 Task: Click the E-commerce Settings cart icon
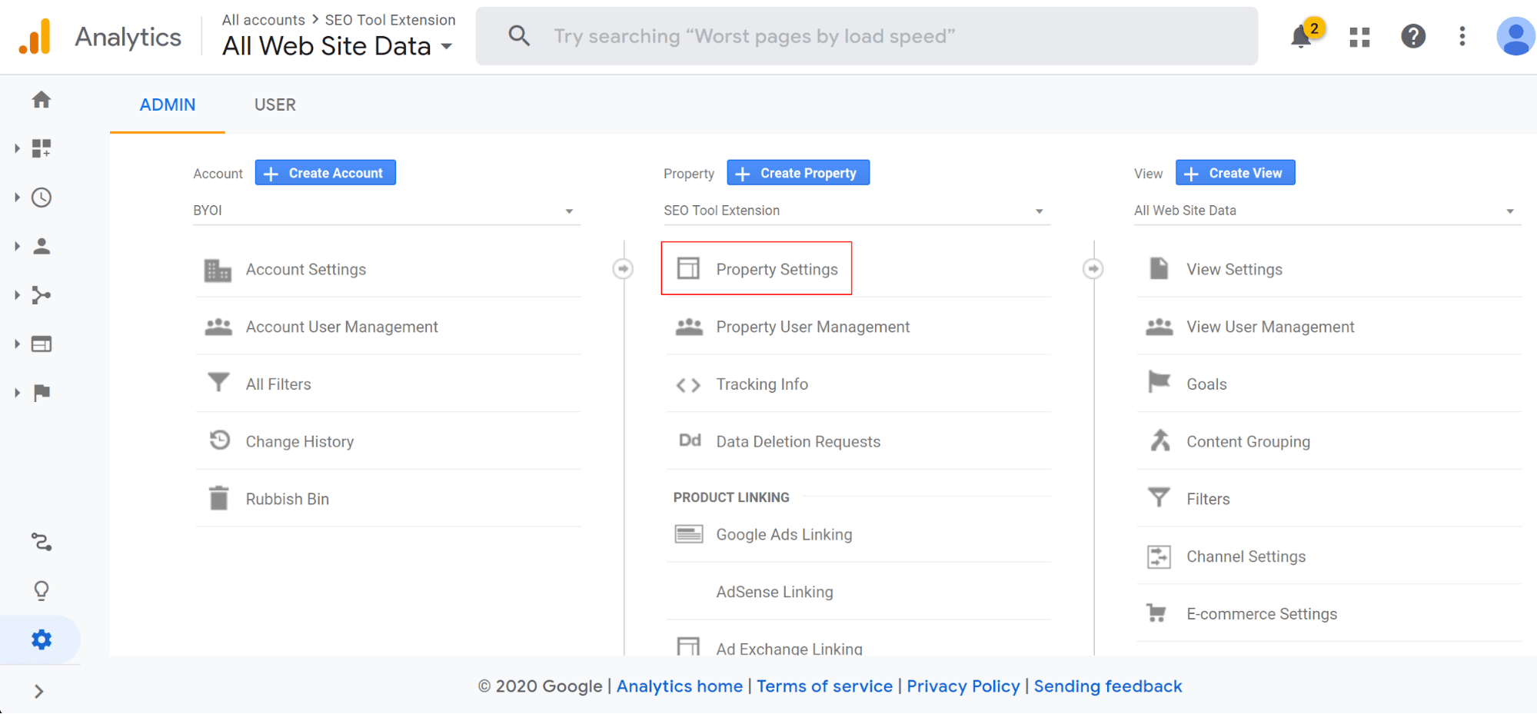click(1156, 613)
